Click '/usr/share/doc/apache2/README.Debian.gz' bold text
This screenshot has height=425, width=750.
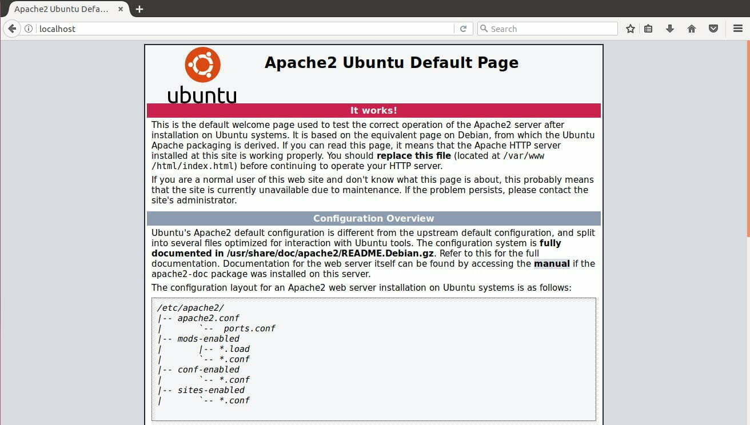pos(330,254)
